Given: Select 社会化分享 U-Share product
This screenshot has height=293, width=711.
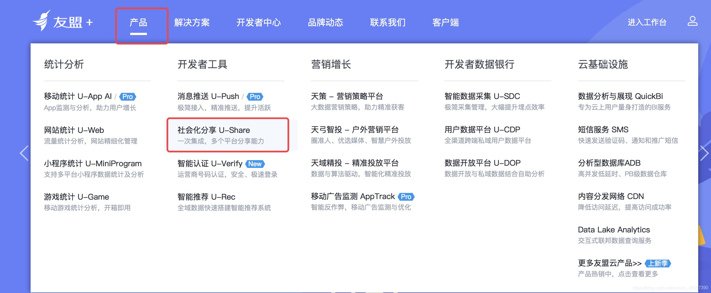Looking at the screenshot, I should tap(214, 130).
